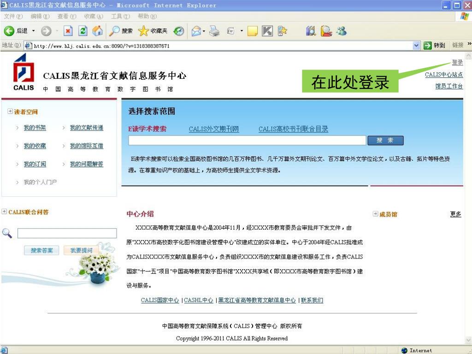Screen dimensions: 472x354
Task: Click the IE Back arrow button
Action: pyautogui.click(x=9, y=31)
